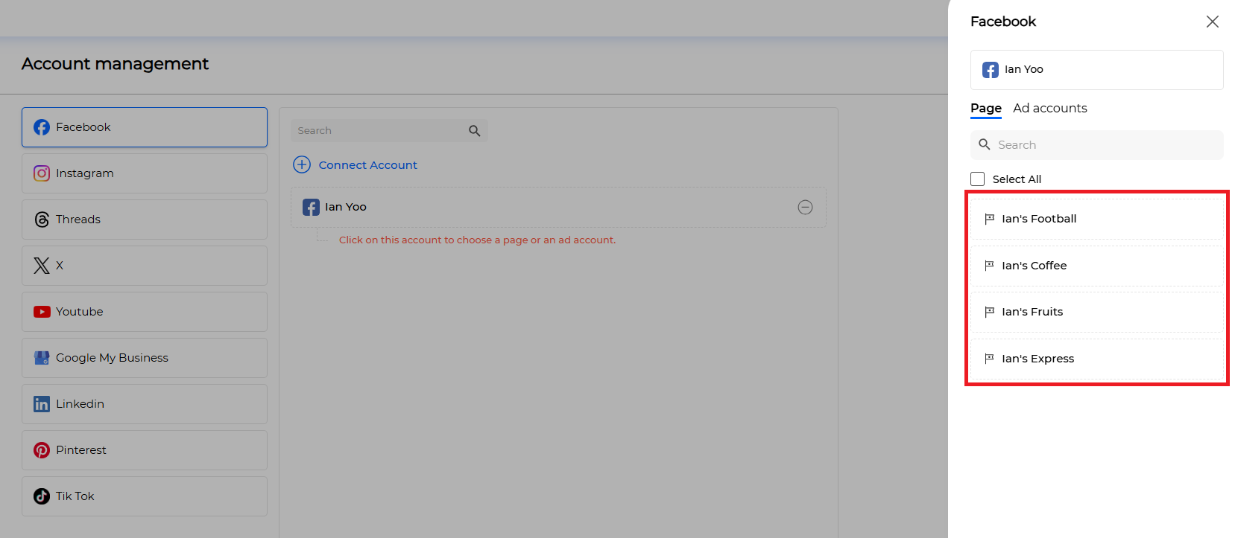Focus the account Search field
Screen dimensions: 1235x538
click(x=389, y=131)
